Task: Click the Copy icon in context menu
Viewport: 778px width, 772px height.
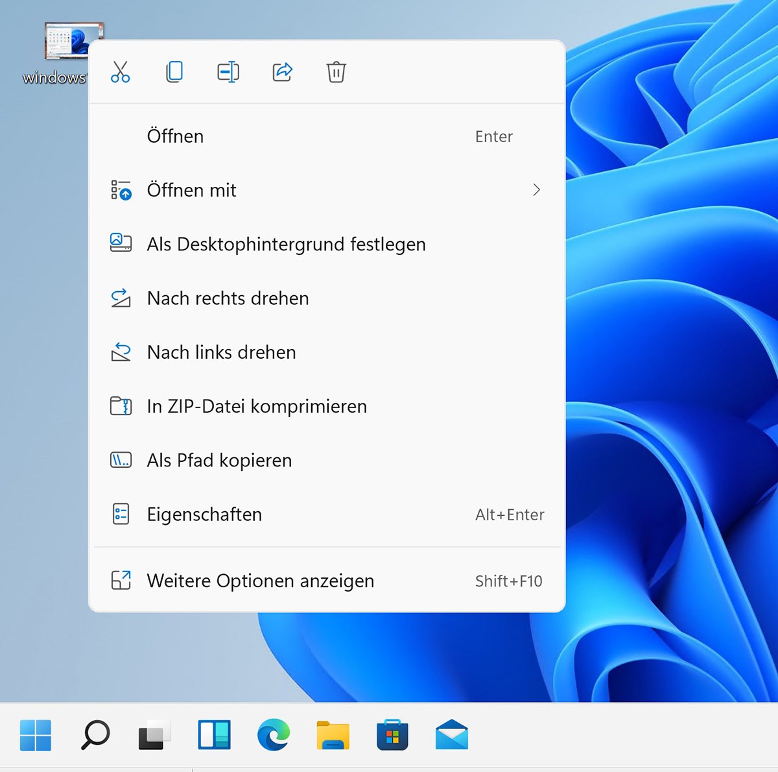Action: coord(174,72)
